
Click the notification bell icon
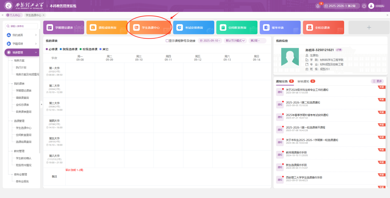pyautogui.click(x=318, y=6)
